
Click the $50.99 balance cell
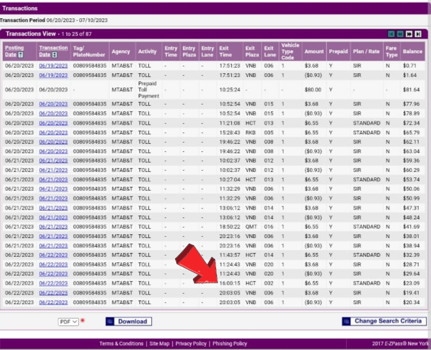pyautogui.click(x=411, y=199)
